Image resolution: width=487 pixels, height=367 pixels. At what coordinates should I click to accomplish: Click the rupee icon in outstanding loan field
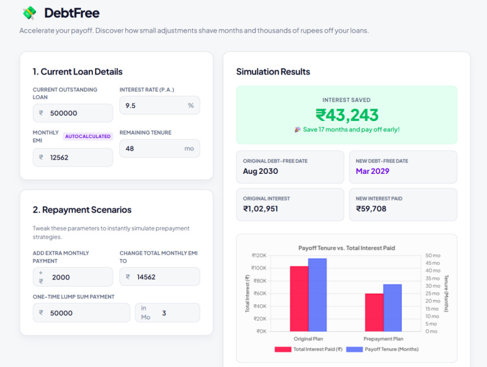tap(41, 113)
